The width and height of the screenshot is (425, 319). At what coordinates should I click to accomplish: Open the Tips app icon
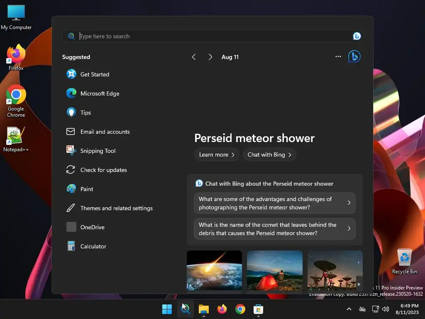tap(71, 112)
